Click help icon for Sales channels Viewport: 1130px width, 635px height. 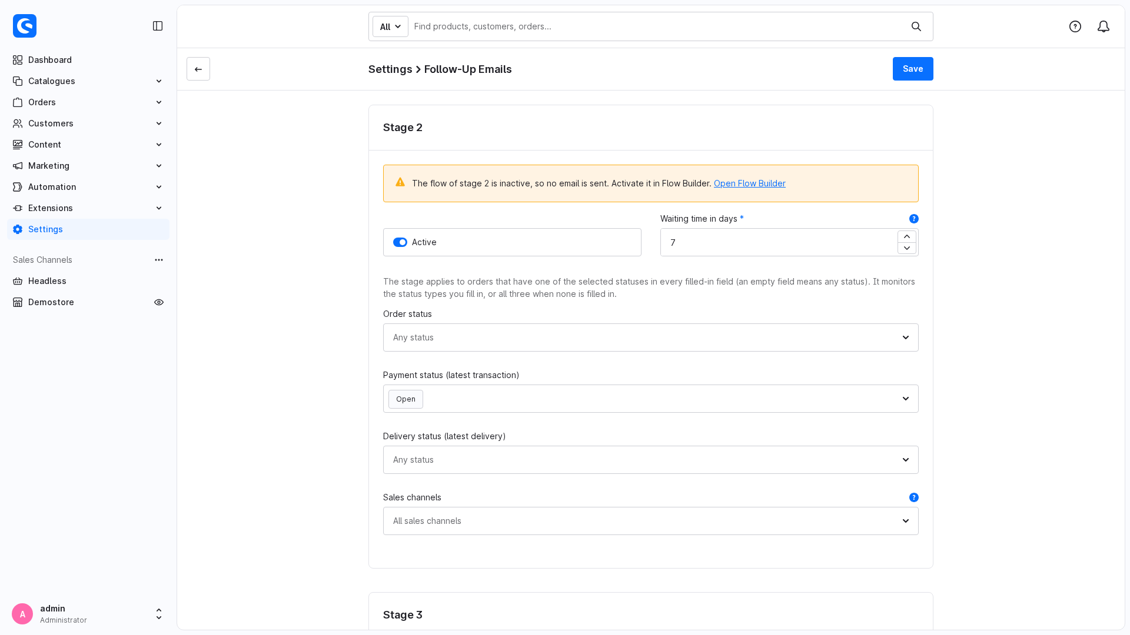click(x=914, y=497)
